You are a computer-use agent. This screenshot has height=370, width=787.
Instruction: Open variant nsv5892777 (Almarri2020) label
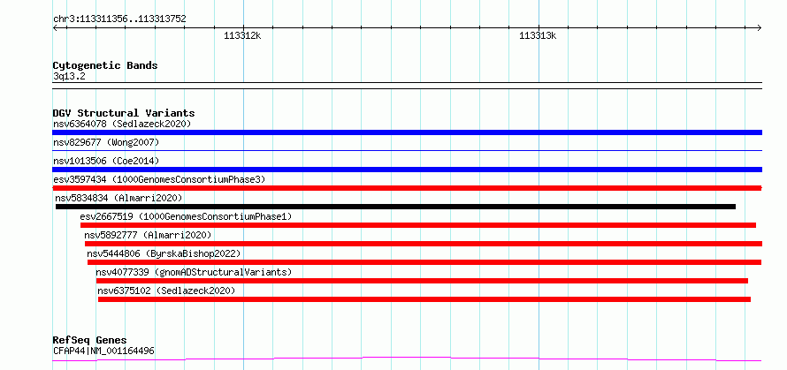tap(148, 235)
